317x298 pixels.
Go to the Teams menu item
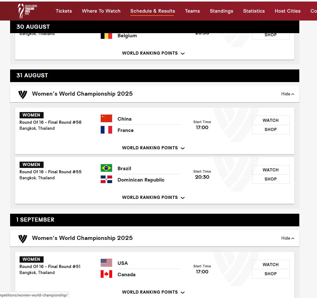tap(192, 11)
